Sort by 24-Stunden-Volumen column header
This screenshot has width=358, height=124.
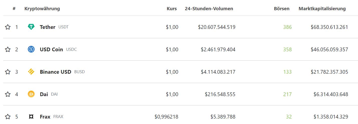point(209,8)
